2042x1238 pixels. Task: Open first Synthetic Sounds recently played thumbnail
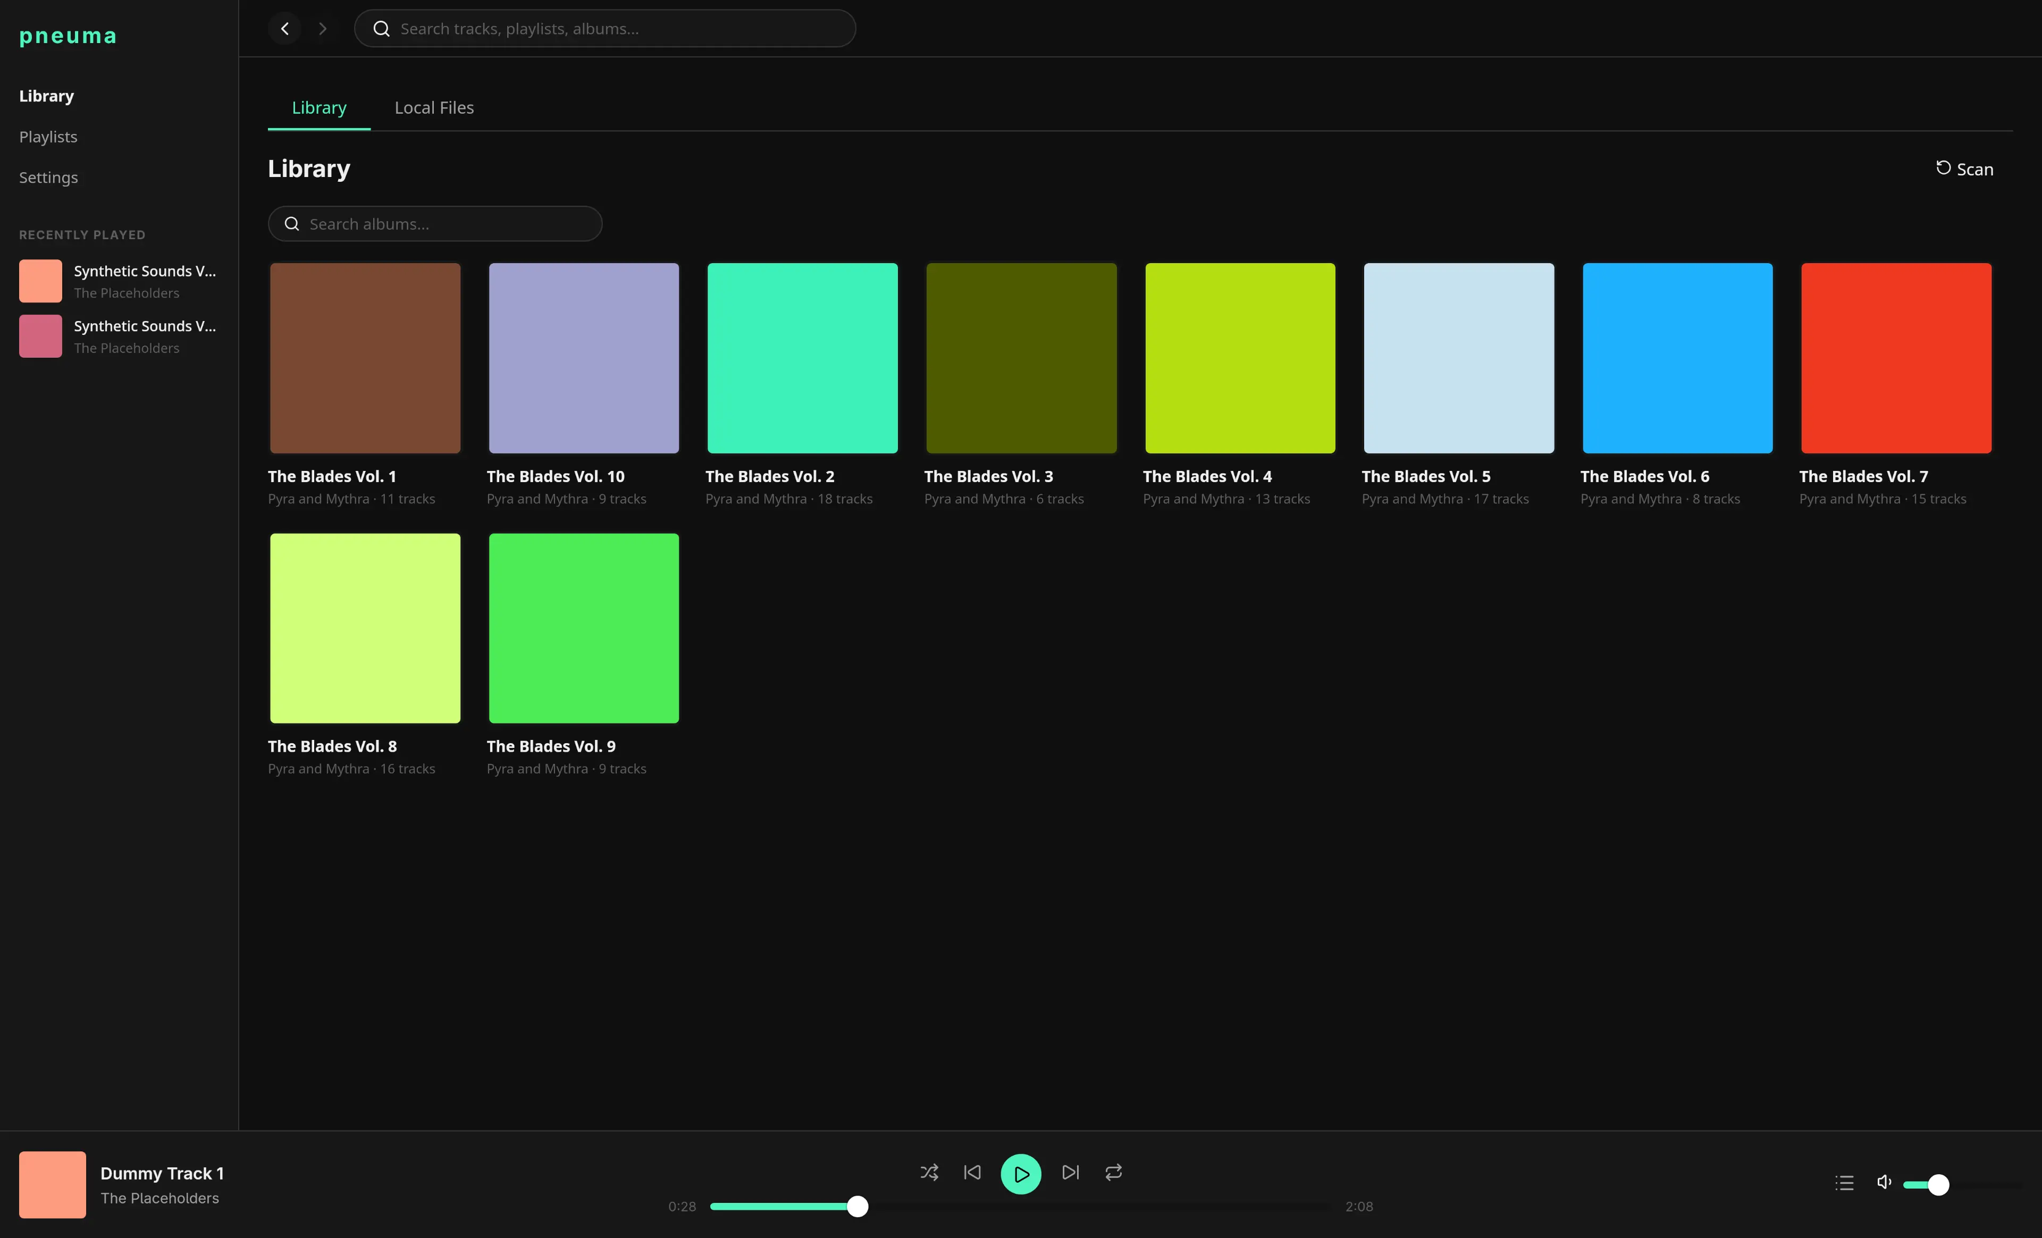40,281
